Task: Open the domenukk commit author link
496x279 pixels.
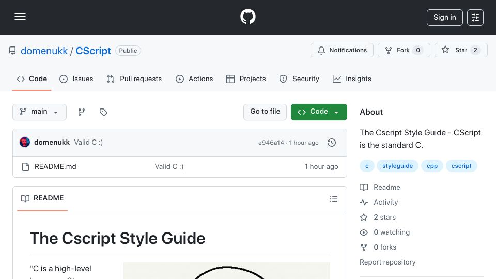Action: (x=52, y=143)
